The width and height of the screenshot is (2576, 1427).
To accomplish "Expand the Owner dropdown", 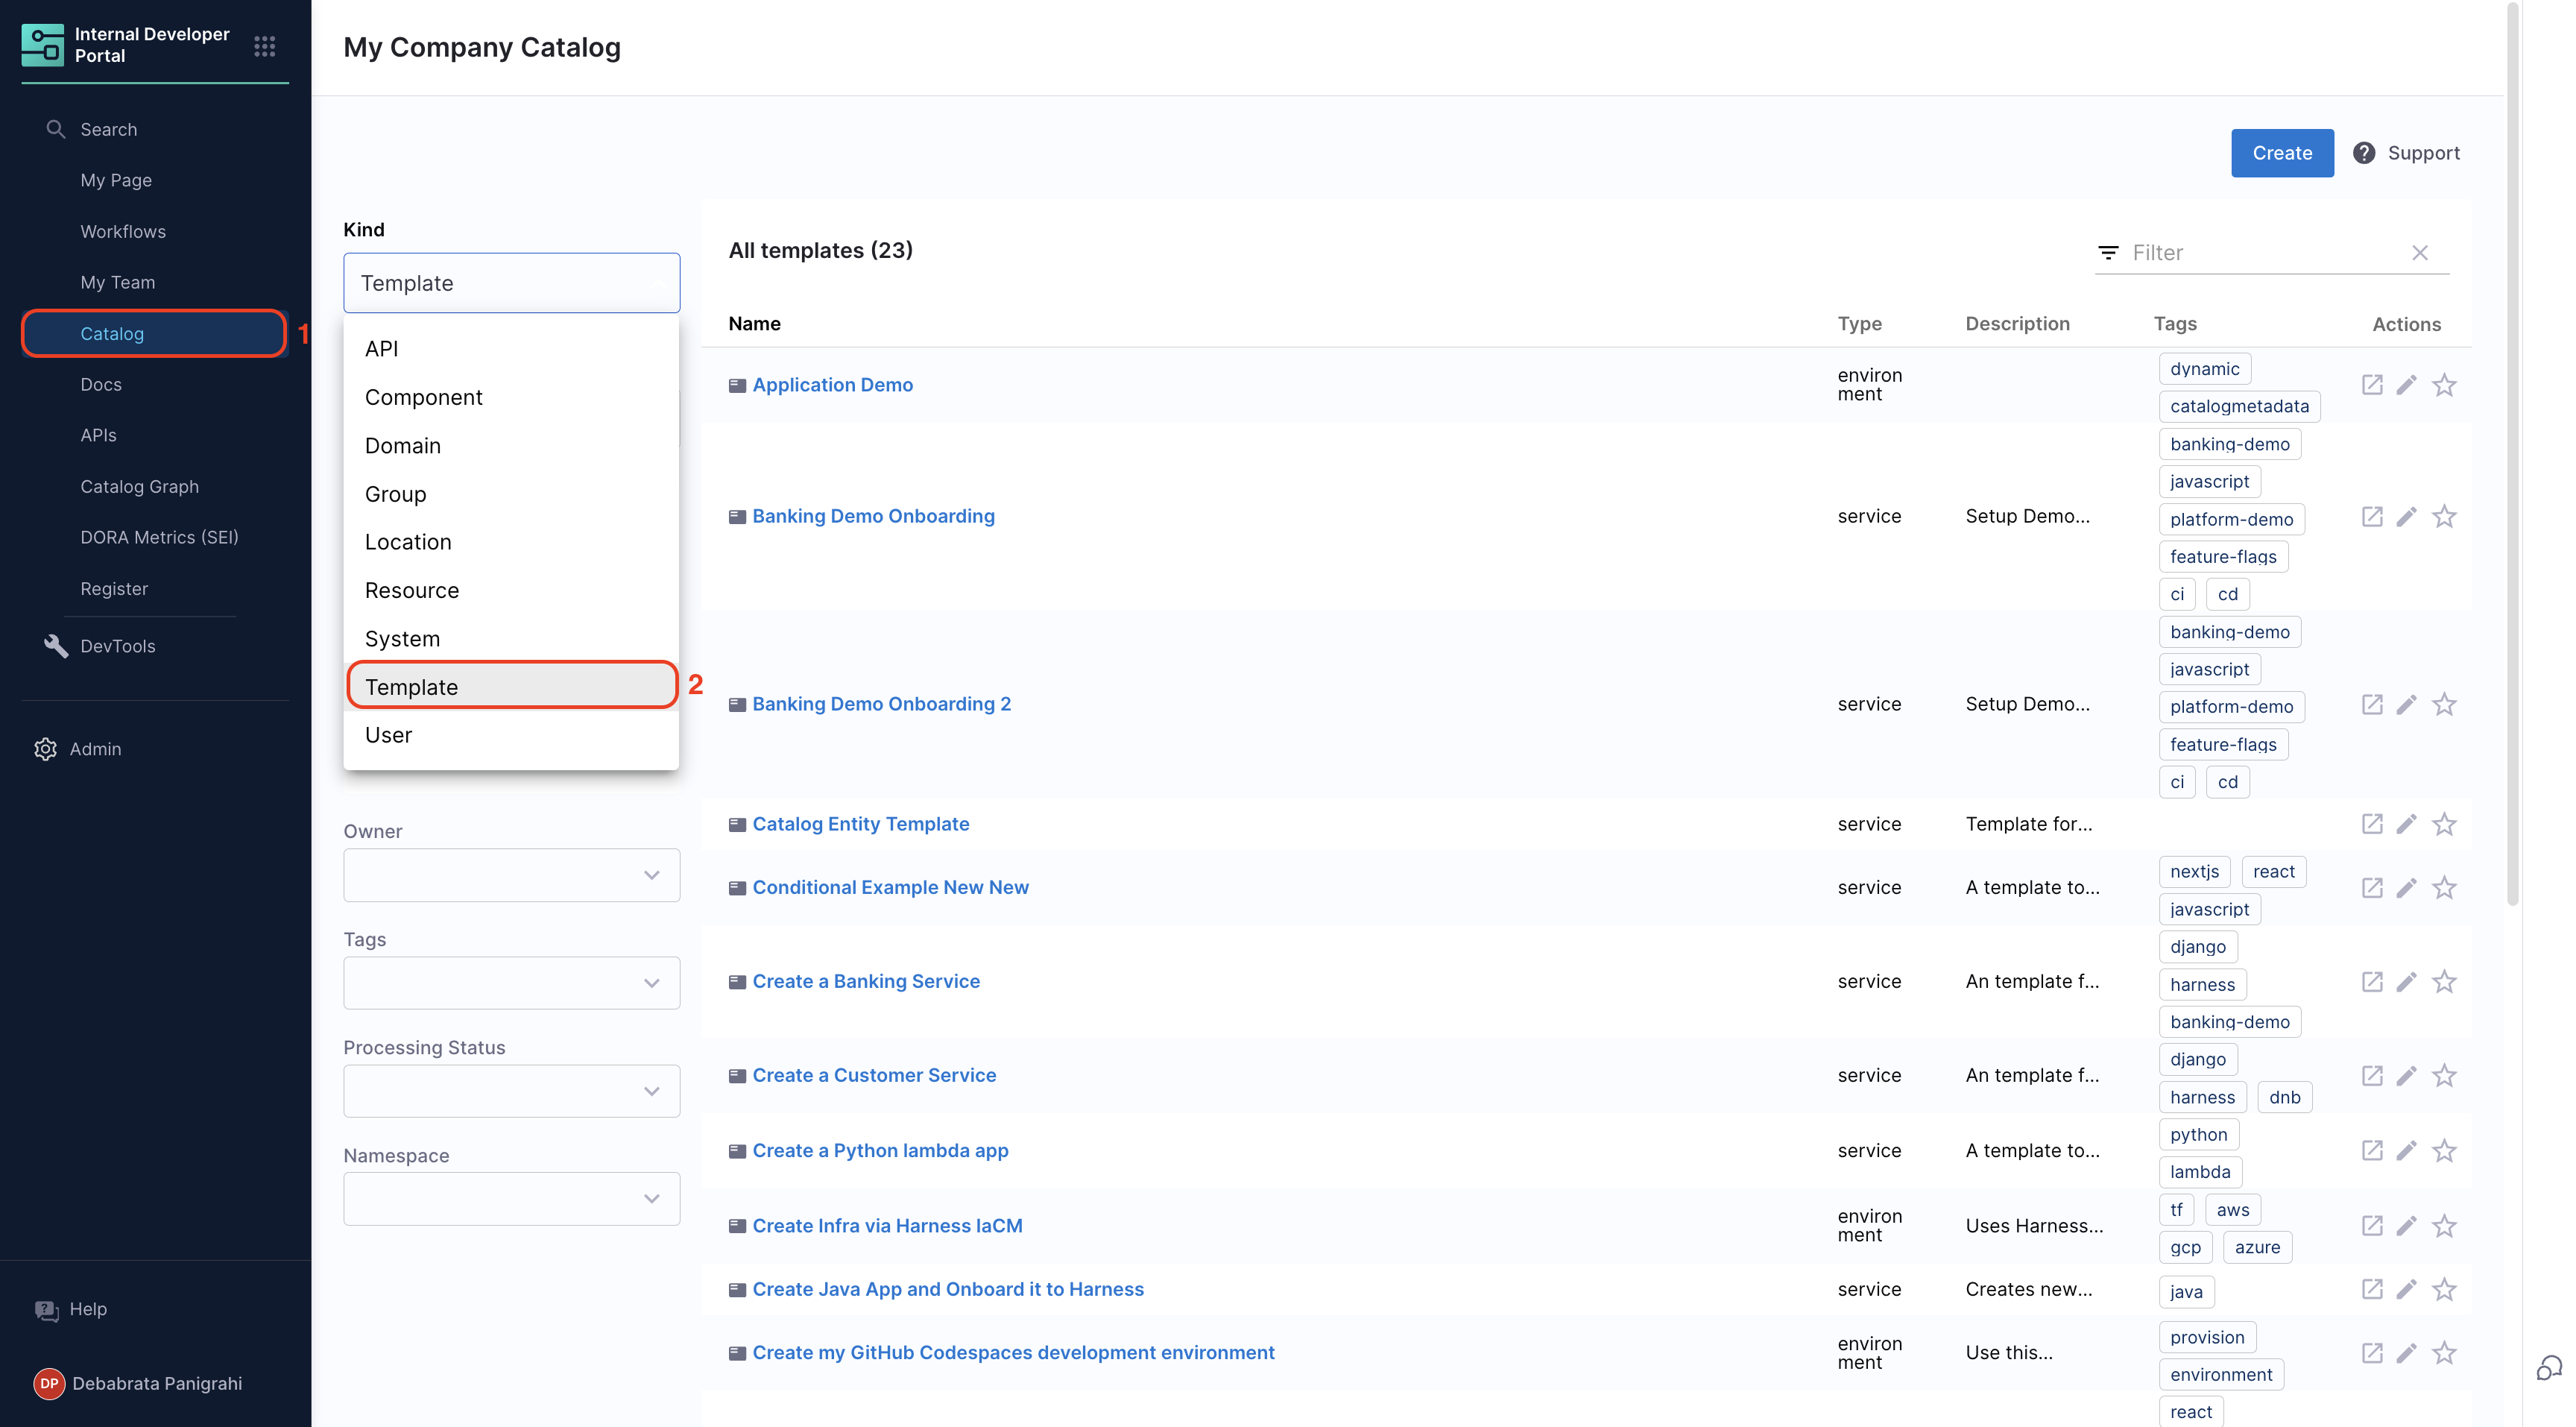I will point(511,875).
